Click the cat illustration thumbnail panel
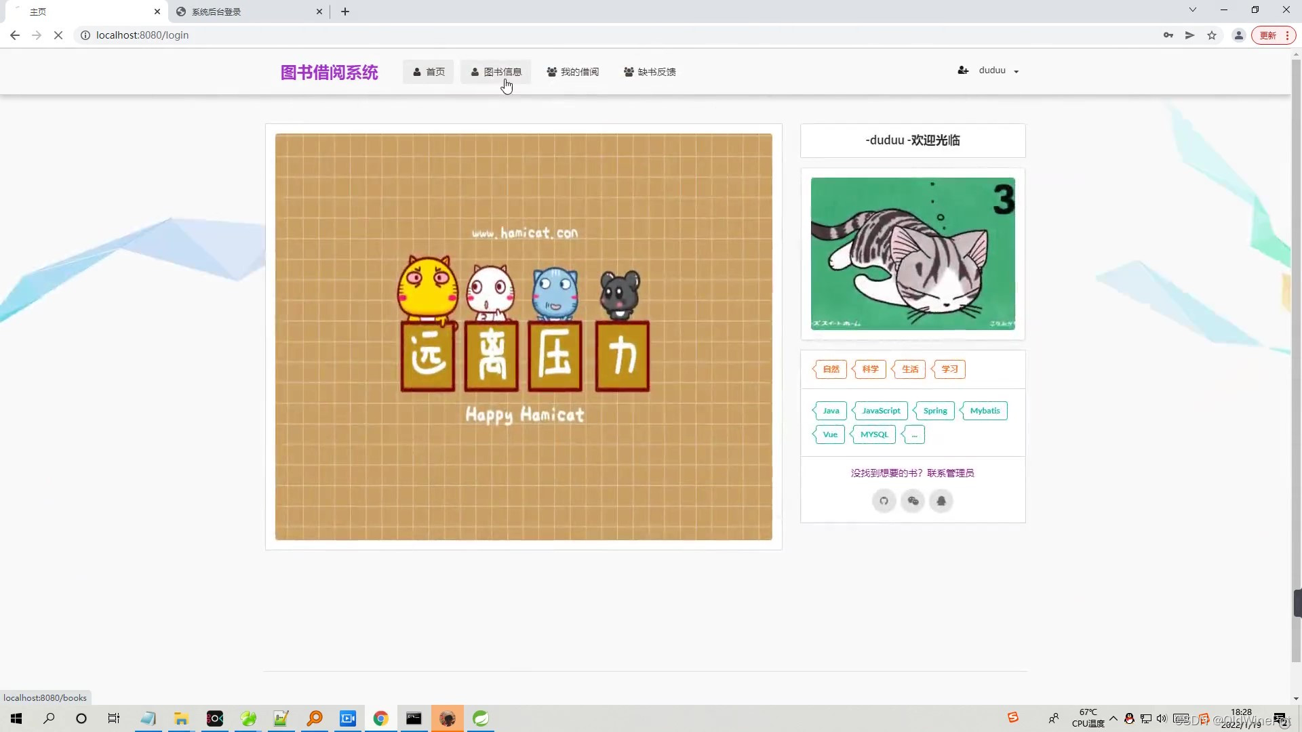Viewport: 1302px width, 732px height. (913, 254)
